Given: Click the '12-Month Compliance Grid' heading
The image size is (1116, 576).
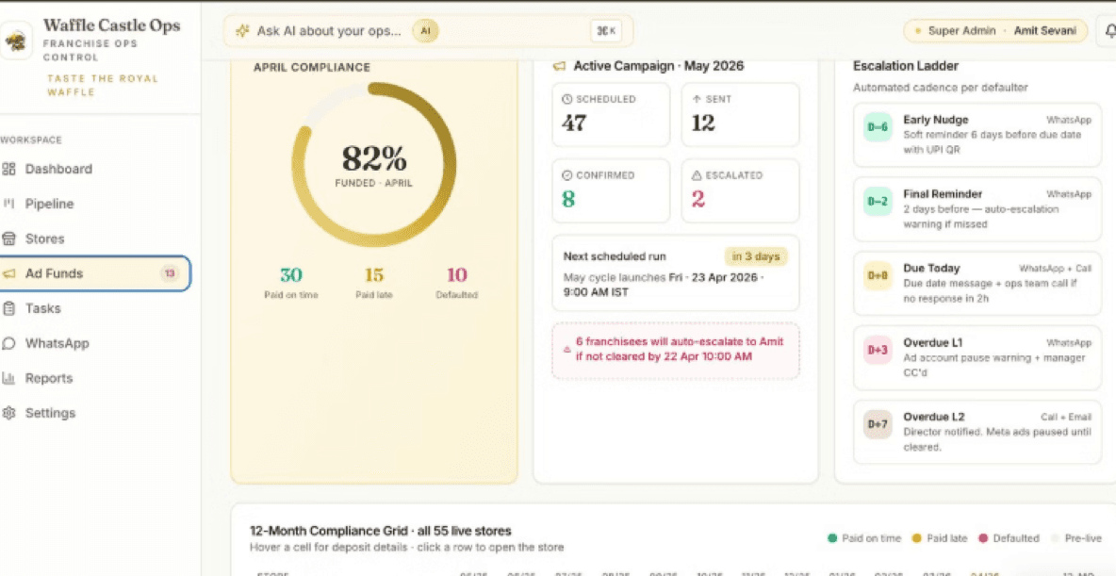Looking at the screenshot, I should [381, 531].
